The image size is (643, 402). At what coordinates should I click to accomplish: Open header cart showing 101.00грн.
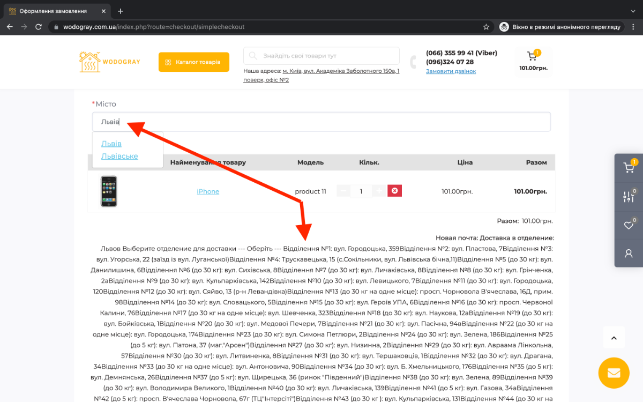coord(533,61)
